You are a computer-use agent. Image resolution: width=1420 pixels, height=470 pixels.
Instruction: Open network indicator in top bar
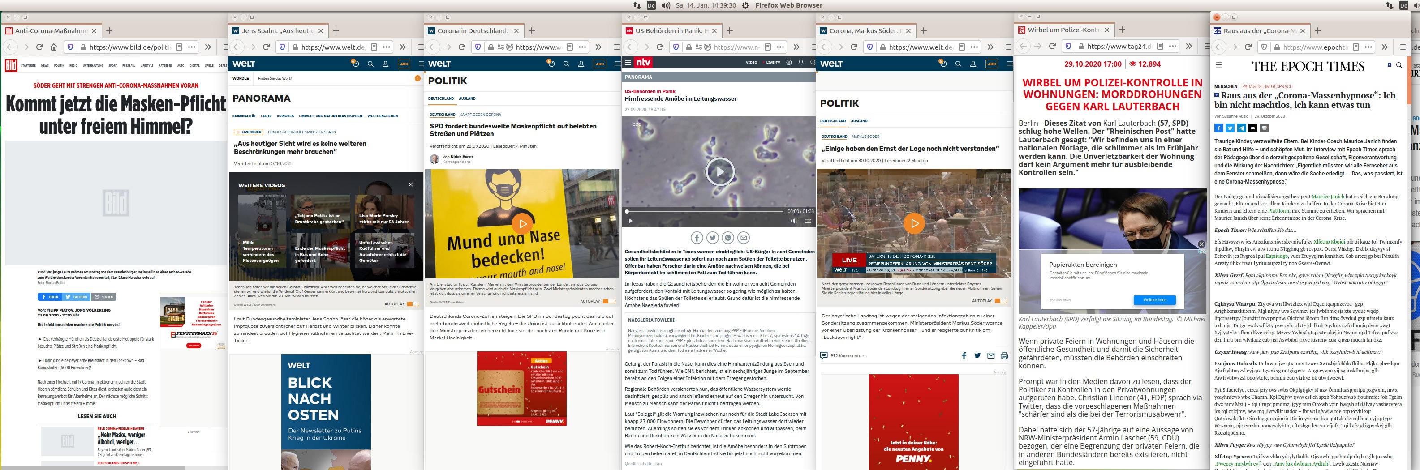[637, 5]
